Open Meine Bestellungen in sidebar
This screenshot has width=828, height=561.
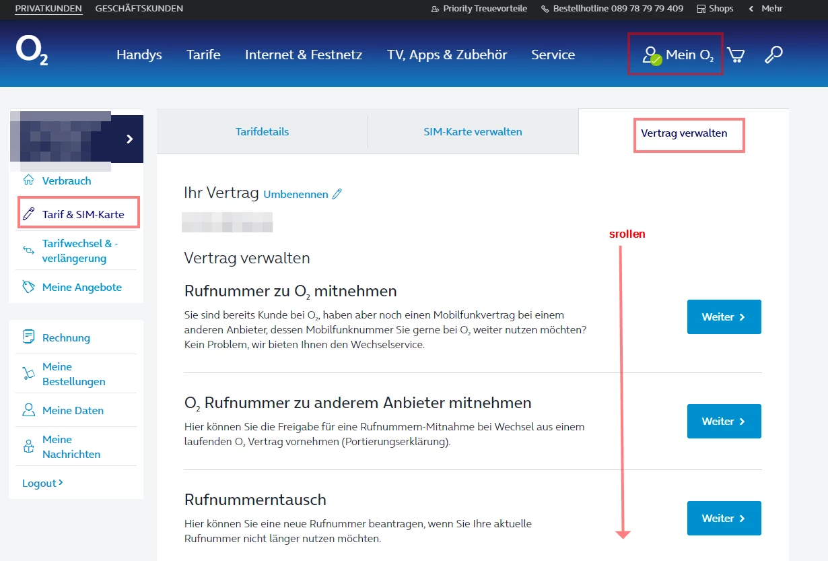click(x=74, y=374)
